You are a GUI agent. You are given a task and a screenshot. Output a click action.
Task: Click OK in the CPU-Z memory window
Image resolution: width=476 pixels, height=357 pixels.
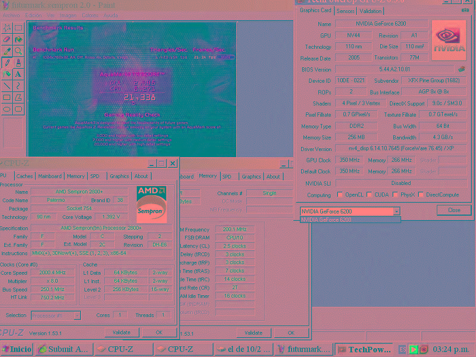291,333
